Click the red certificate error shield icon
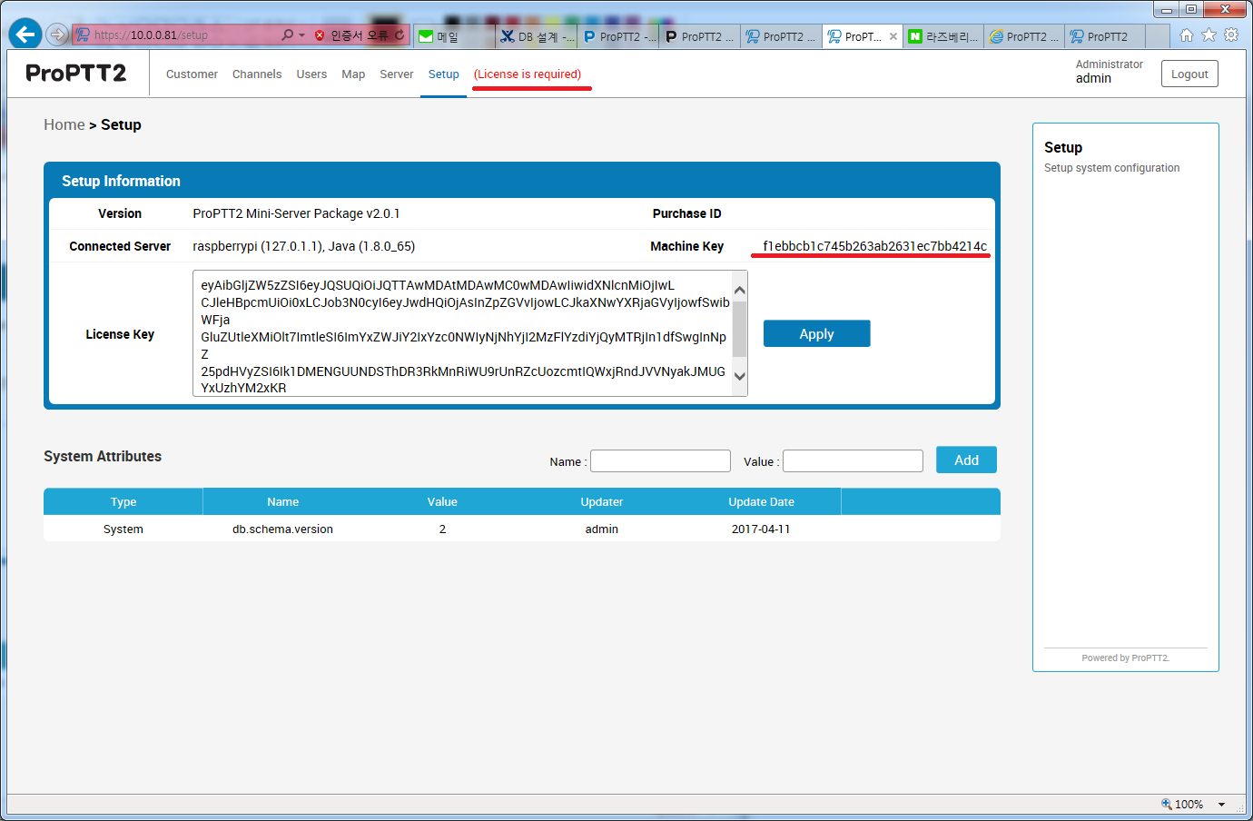The width and height of the screenshot is (1253, 821). click(x=320, y=35)
